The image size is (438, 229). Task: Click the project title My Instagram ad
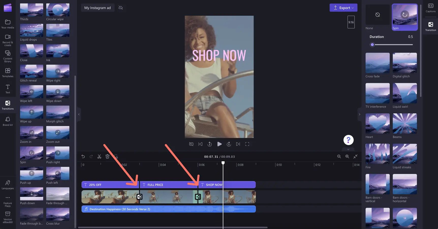[x=98, y=8]
